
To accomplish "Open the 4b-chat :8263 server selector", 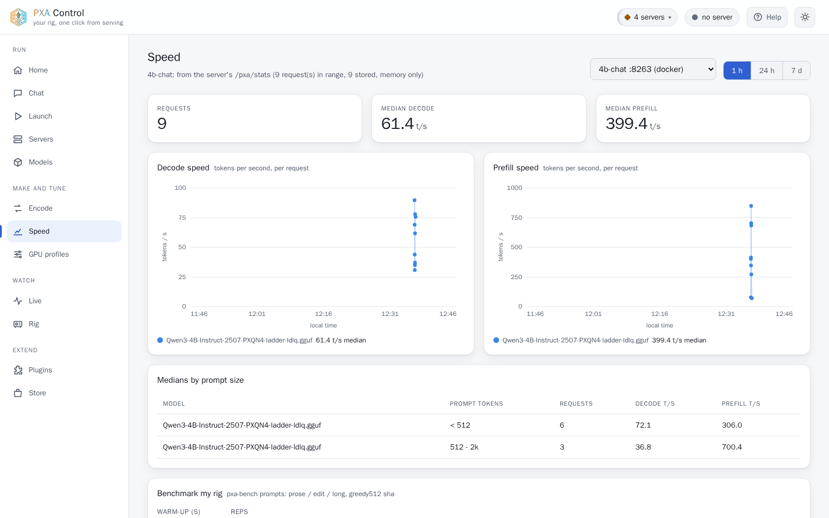I will tap(653, 69).
